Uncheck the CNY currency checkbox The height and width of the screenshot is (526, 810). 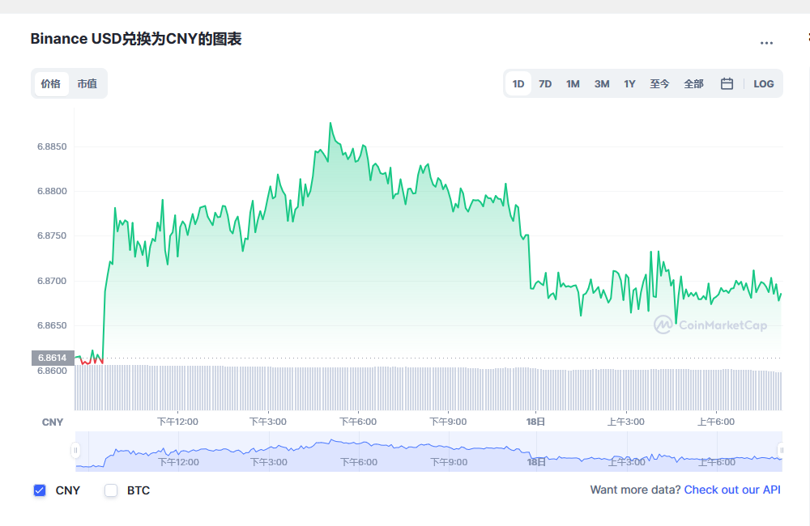point(40,490)
